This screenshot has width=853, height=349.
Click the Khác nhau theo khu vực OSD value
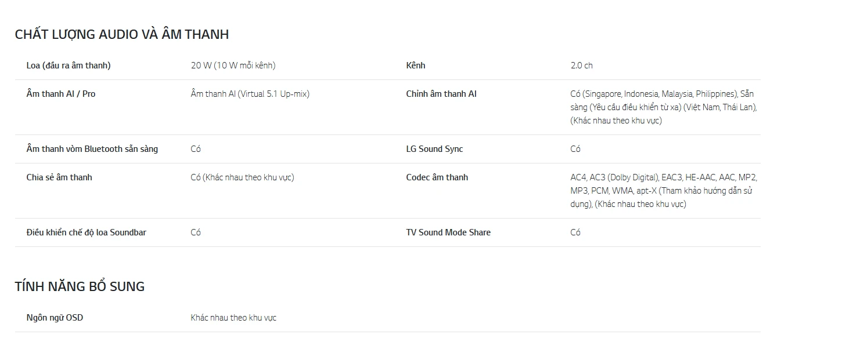pyautogui.click(x=233, y=318)
